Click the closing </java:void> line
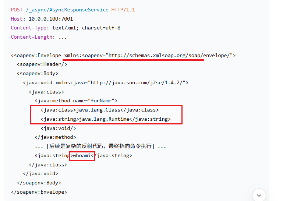Screen dimensions: 290x201 (x=40, y=174)
